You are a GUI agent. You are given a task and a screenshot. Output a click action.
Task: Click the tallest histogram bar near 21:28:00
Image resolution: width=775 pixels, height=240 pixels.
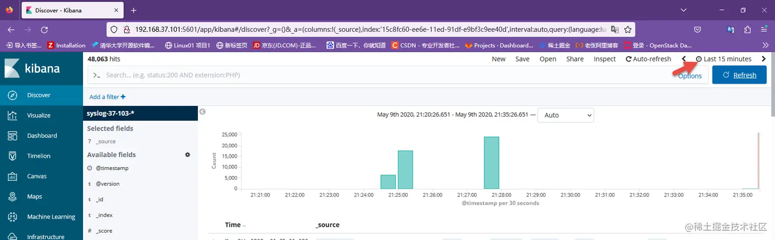point(492,163)
